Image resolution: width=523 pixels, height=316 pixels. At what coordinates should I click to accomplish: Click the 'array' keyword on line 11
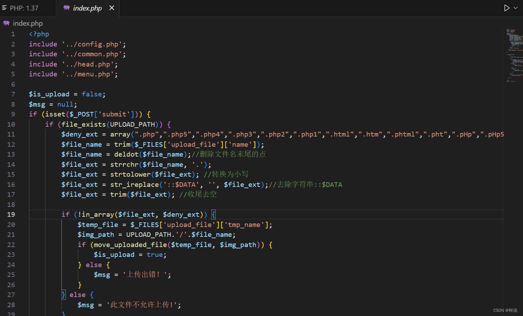click(x=120, y=134)
